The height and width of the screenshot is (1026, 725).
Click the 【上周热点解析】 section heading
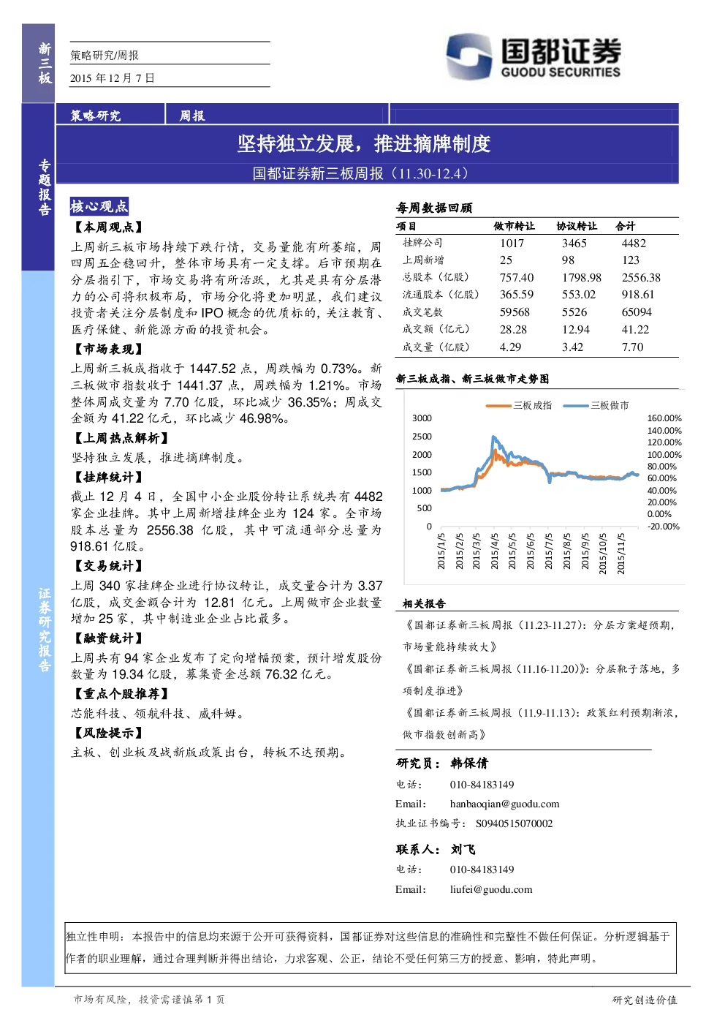121,438
